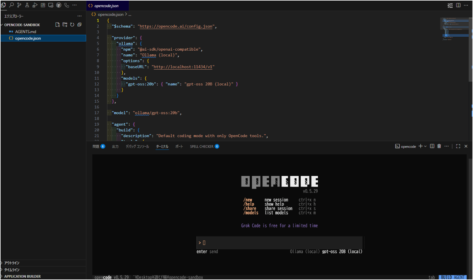Click the /new command in opencode terminal
This screenshot has height=280, width=473.
248,200
